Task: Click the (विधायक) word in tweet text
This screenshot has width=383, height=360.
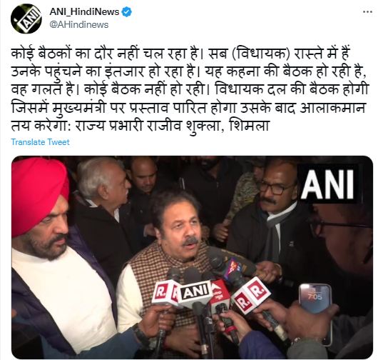Action: (260, 54)
